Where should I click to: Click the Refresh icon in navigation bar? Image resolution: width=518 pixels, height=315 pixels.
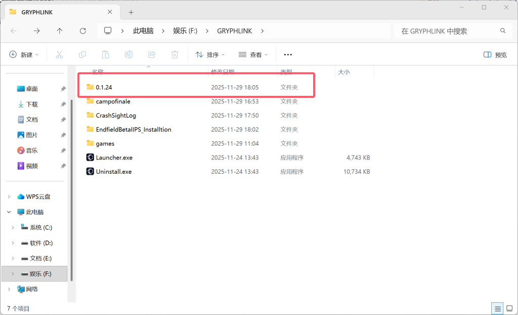pyautogui.click(x=82, y=30)
